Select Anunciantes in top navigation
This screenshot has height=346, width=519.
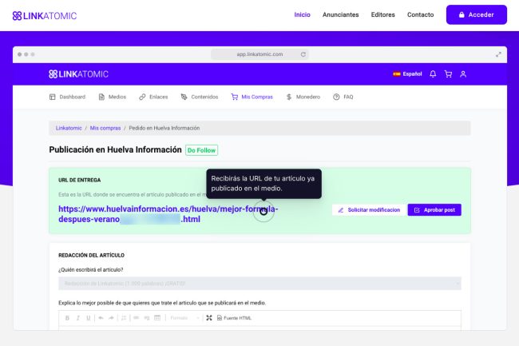coord(340,14)
